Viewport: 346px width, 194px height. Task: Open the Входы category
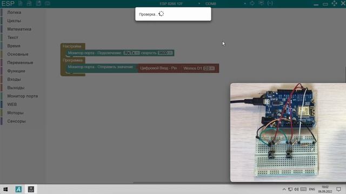tap(14, 79)
